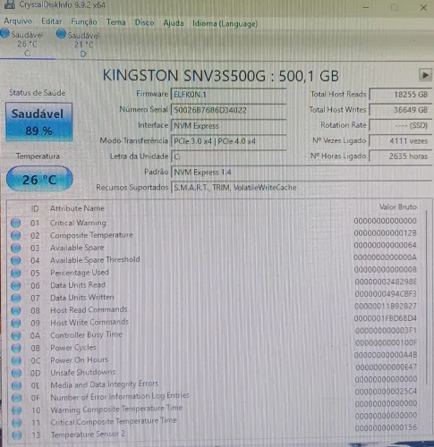Click status icon for Media and Data Integrity Errors

16,385
